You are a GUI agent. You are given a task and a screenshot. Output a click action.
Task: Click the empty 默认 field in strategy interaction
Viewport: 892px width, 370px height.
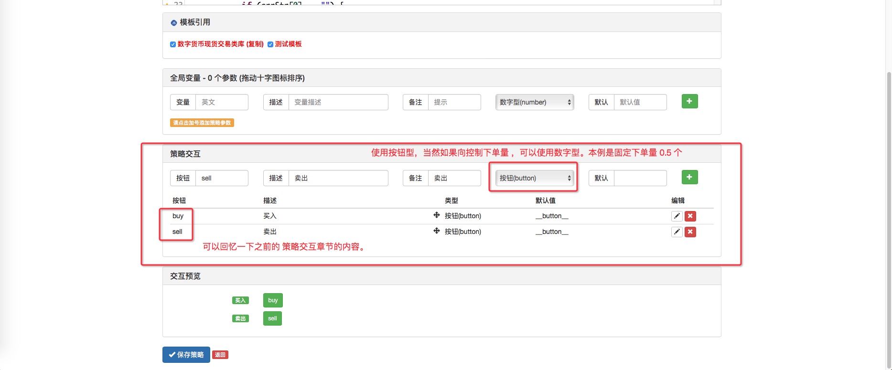coord(640,178)
